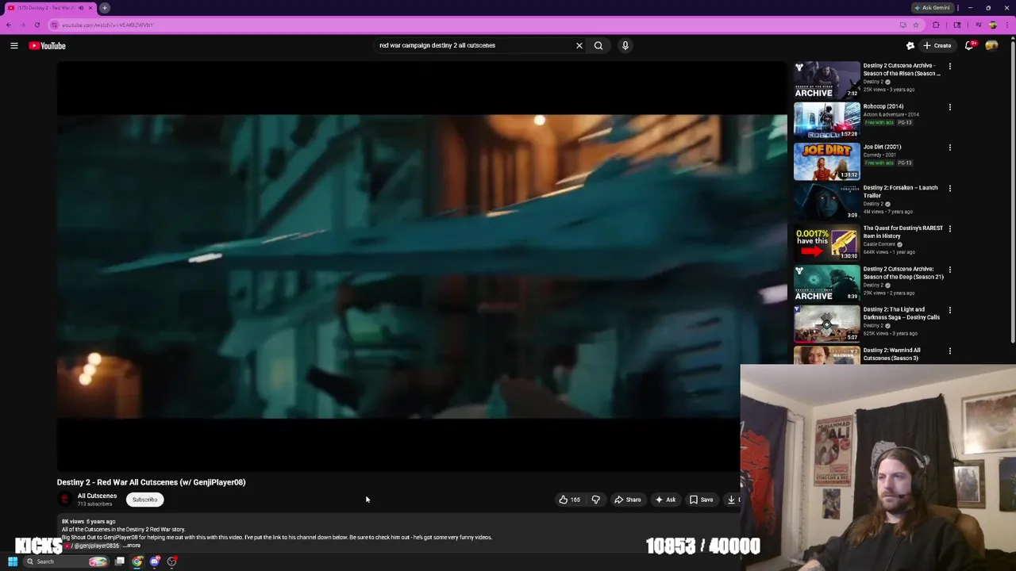This screenshot has height=571, width=1016.
Task: Click the '8K views 5 years ago' text
Action: click(88, 522)
